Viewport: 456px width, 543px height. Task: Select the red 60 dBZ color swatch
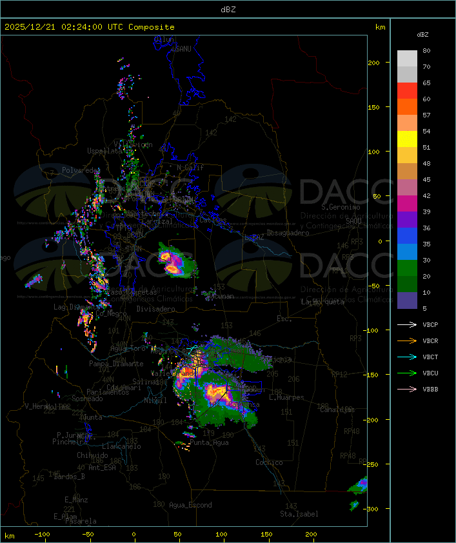point(407,91)
